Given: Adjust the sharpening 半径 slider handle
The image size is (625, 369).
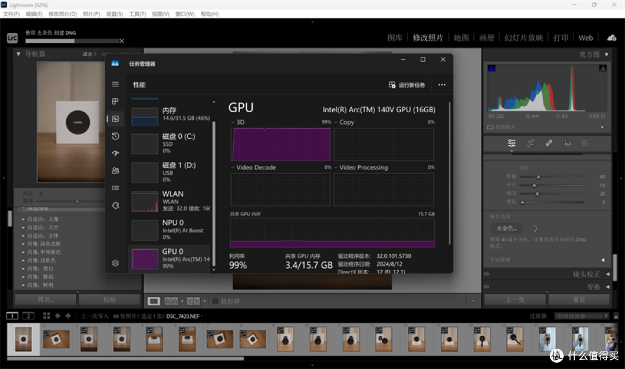Looking at the screenshot, I should (534, 185).
